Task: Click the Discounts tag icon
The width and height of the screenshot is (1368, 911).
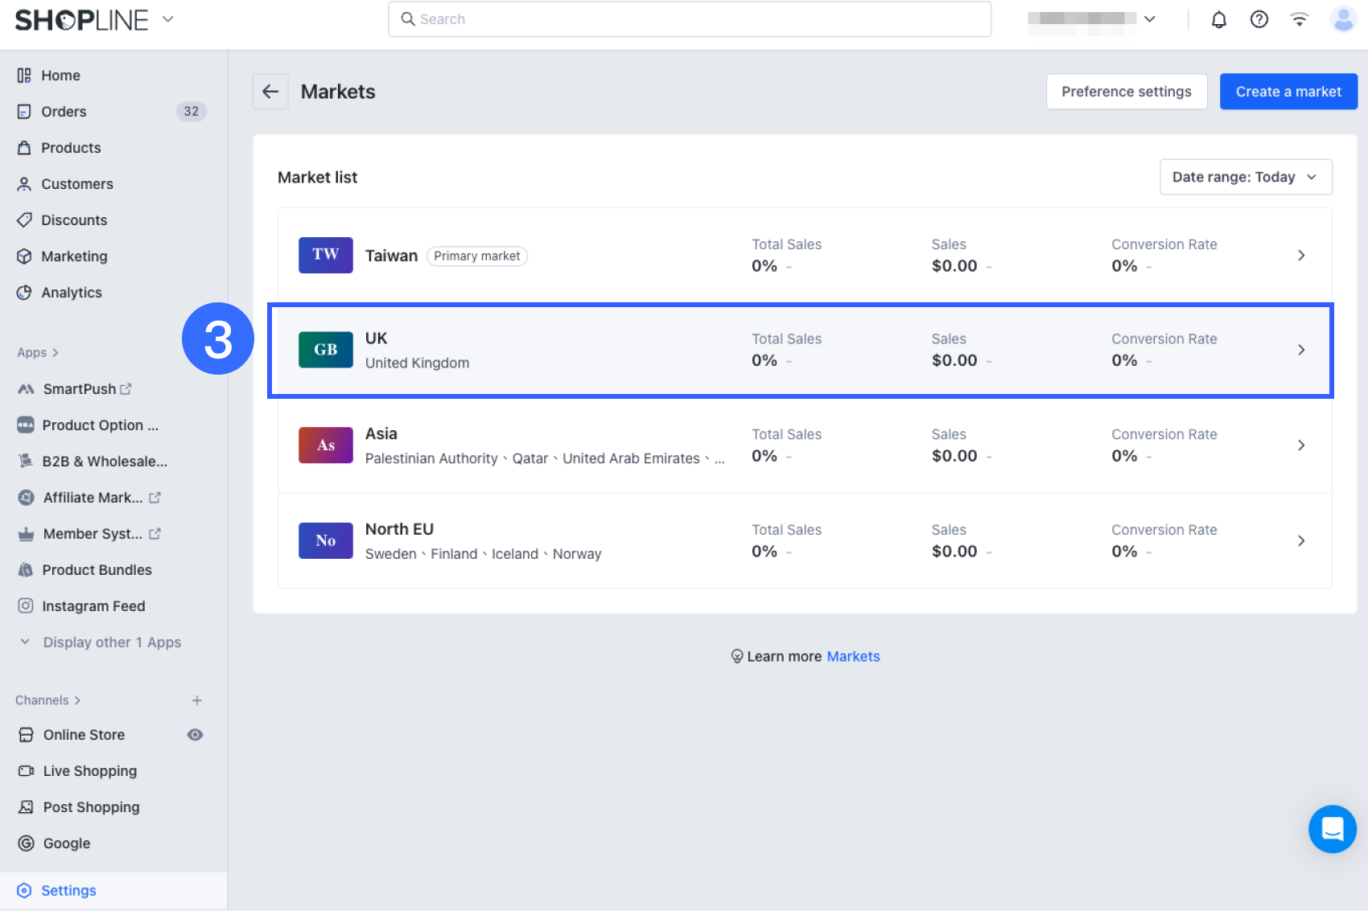Action: coord(24,220)
